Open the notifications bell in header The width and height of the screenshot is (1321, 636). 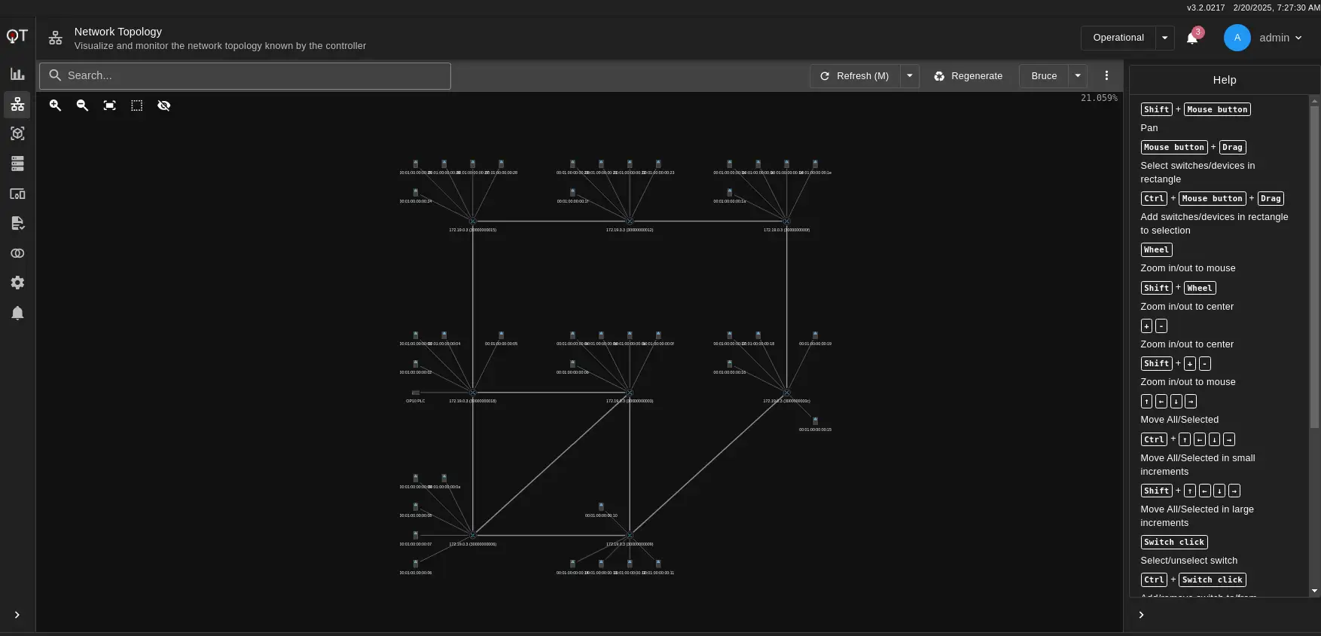click(1192, 38)
